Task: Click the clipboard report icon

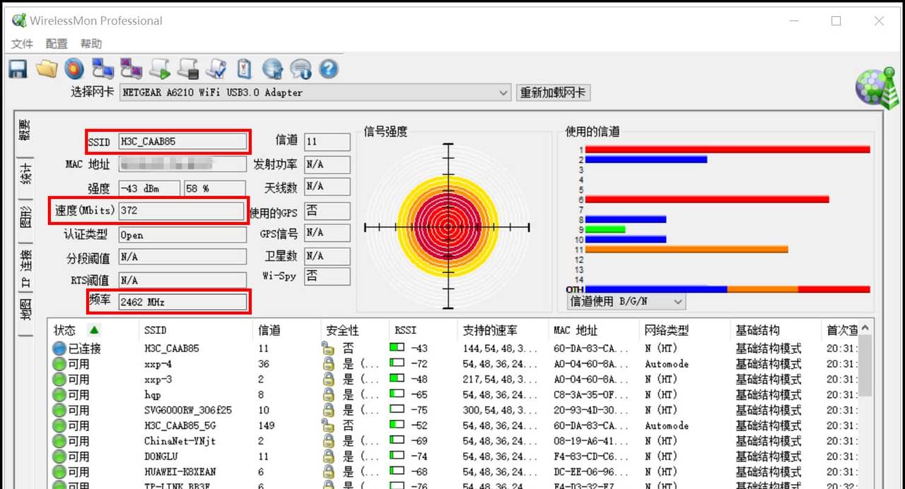Action: point(244,68)
